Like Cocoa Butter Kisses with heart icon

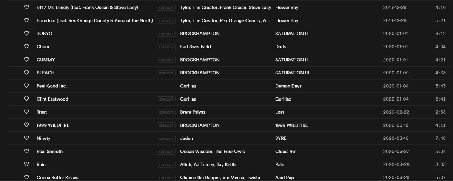click(x=26, y=177)
